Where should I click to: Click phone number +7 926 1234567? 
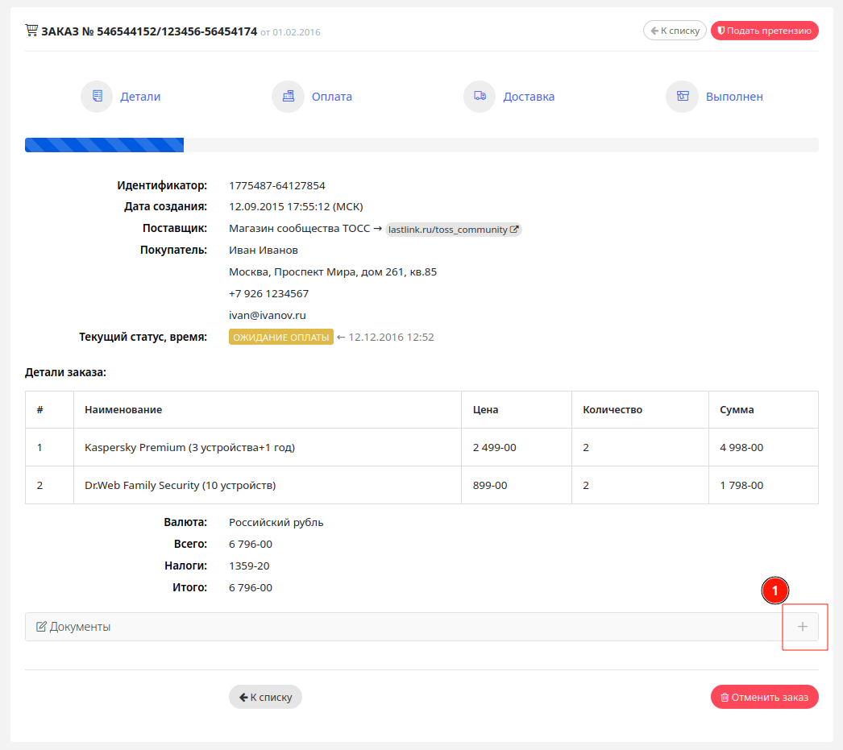269,293
